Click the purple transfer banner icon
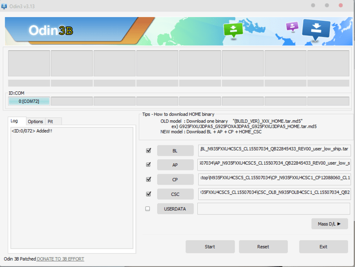The image size is (355, 267). pos(292,27)
